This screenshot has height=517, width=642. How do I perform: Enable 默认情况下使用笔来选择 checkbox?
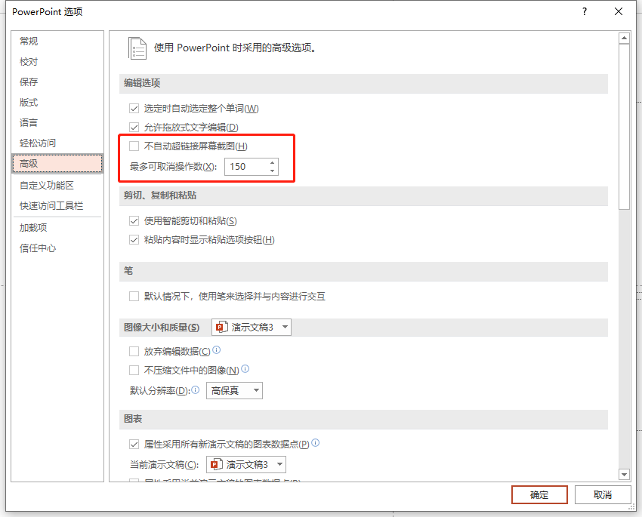pos(134,296)
